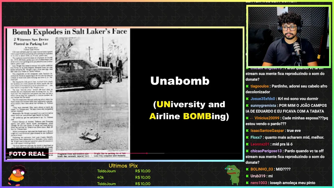Viewport: 334px width, 188px height.
Task: Click '(UNiversity and' text line
Action: click(189, 104)
